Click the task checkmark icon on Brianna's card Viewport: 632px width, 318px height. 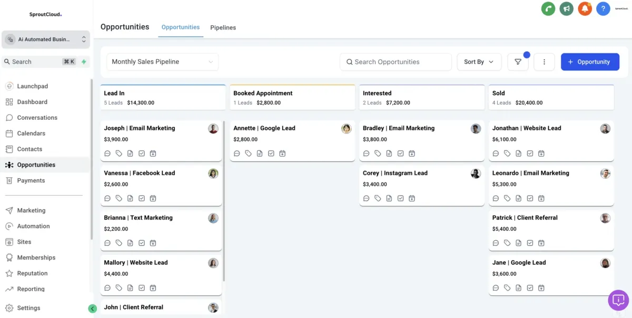click(142, 243)
